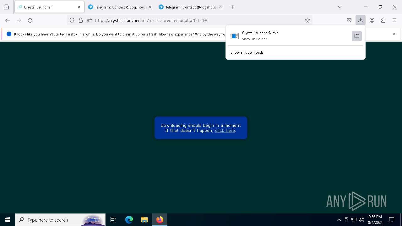Open site permissions icon in address bar

pyautogui.click(x=90, y=20)
